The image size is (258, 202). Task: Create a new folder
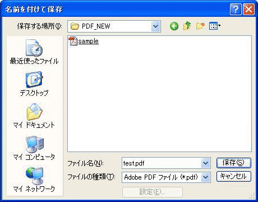click(200, 26)
